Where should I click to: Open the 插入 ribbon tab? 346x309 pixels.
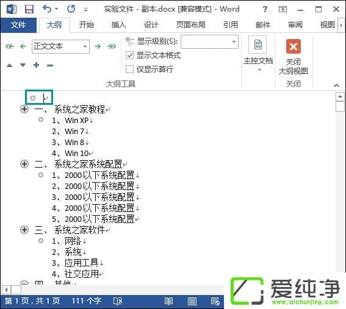[119, 25]
